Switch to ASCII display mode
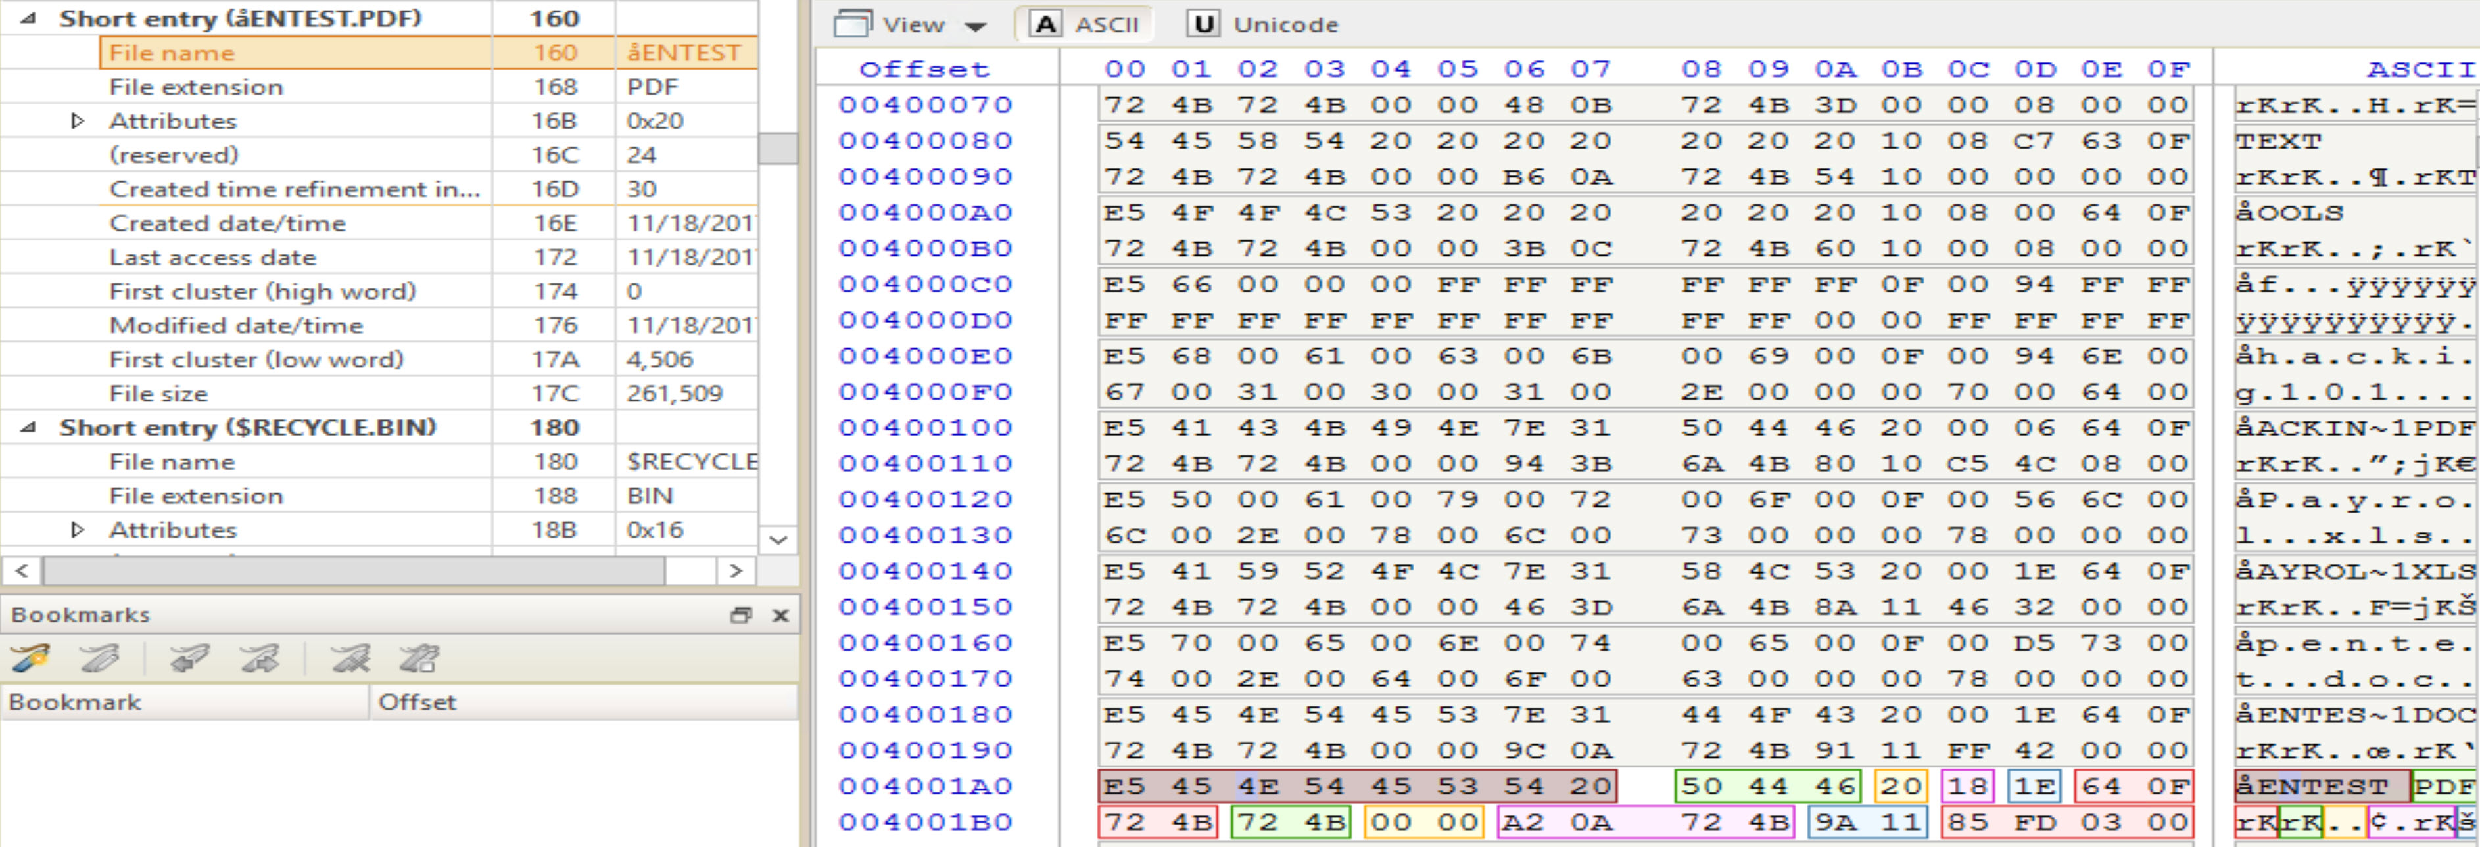Image resolution: width=2480 pixels, height=847 pixels. coord(1084,24)
